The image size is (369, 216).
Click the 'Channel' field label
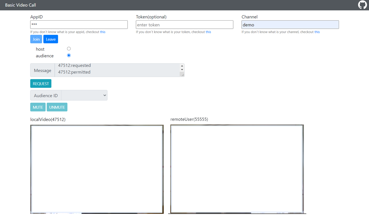coord(250,17)
